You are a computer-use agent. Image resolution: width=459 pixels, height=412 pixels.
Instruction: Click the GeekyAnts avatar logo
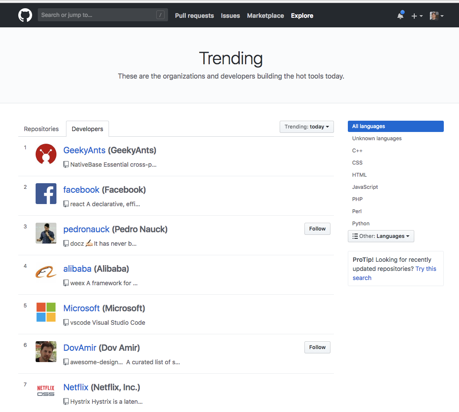click(46, 154)
